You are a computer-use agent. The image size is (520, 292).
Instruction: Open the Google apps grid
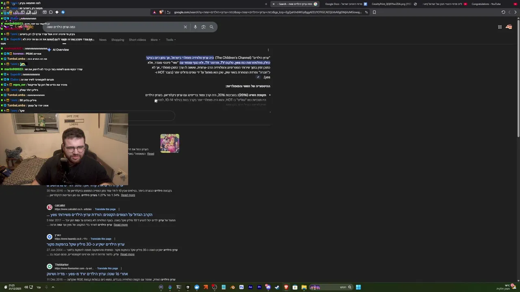tap(500, 27)
